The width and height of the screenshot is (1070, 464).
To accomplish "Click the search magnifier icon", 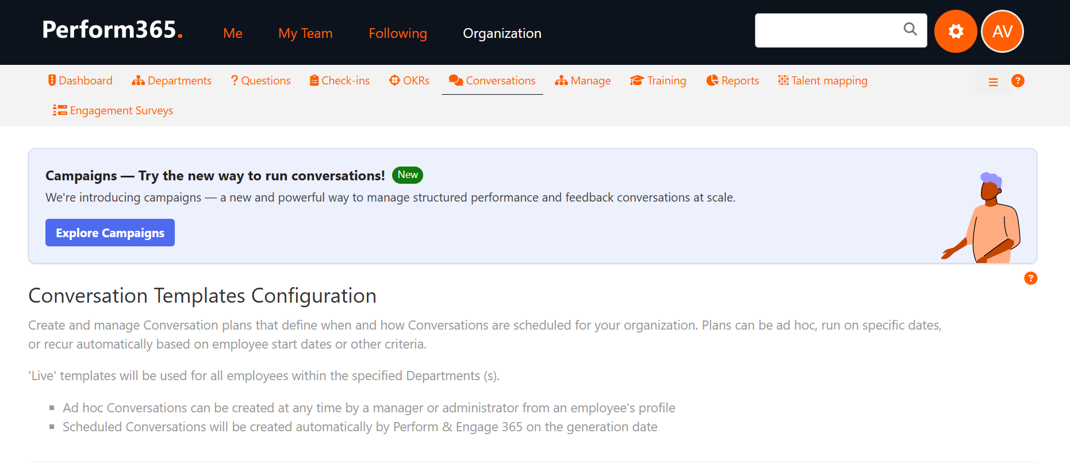I will [x=910, y=29].
